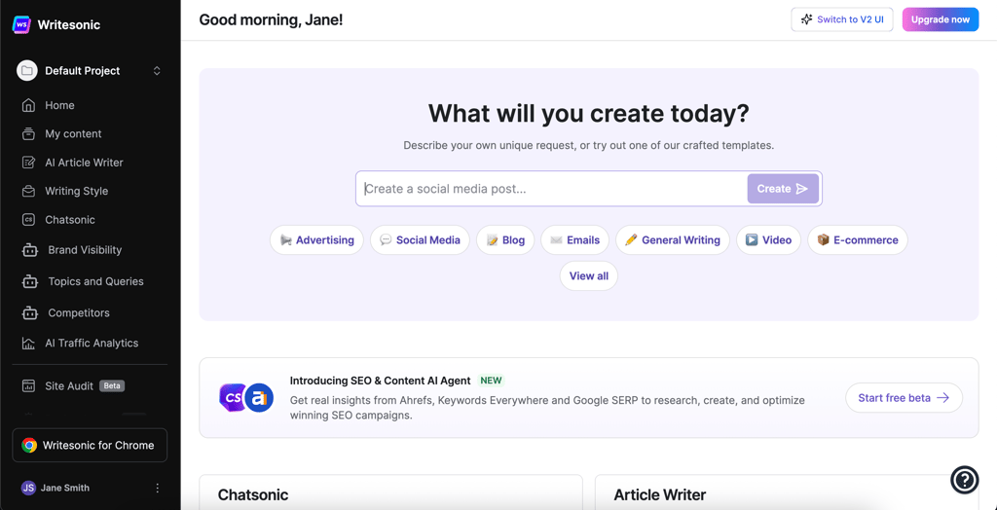Screen dimensions: 997x510
Task: Click the What will you create today? heading
Action: (x=589, y=115)
